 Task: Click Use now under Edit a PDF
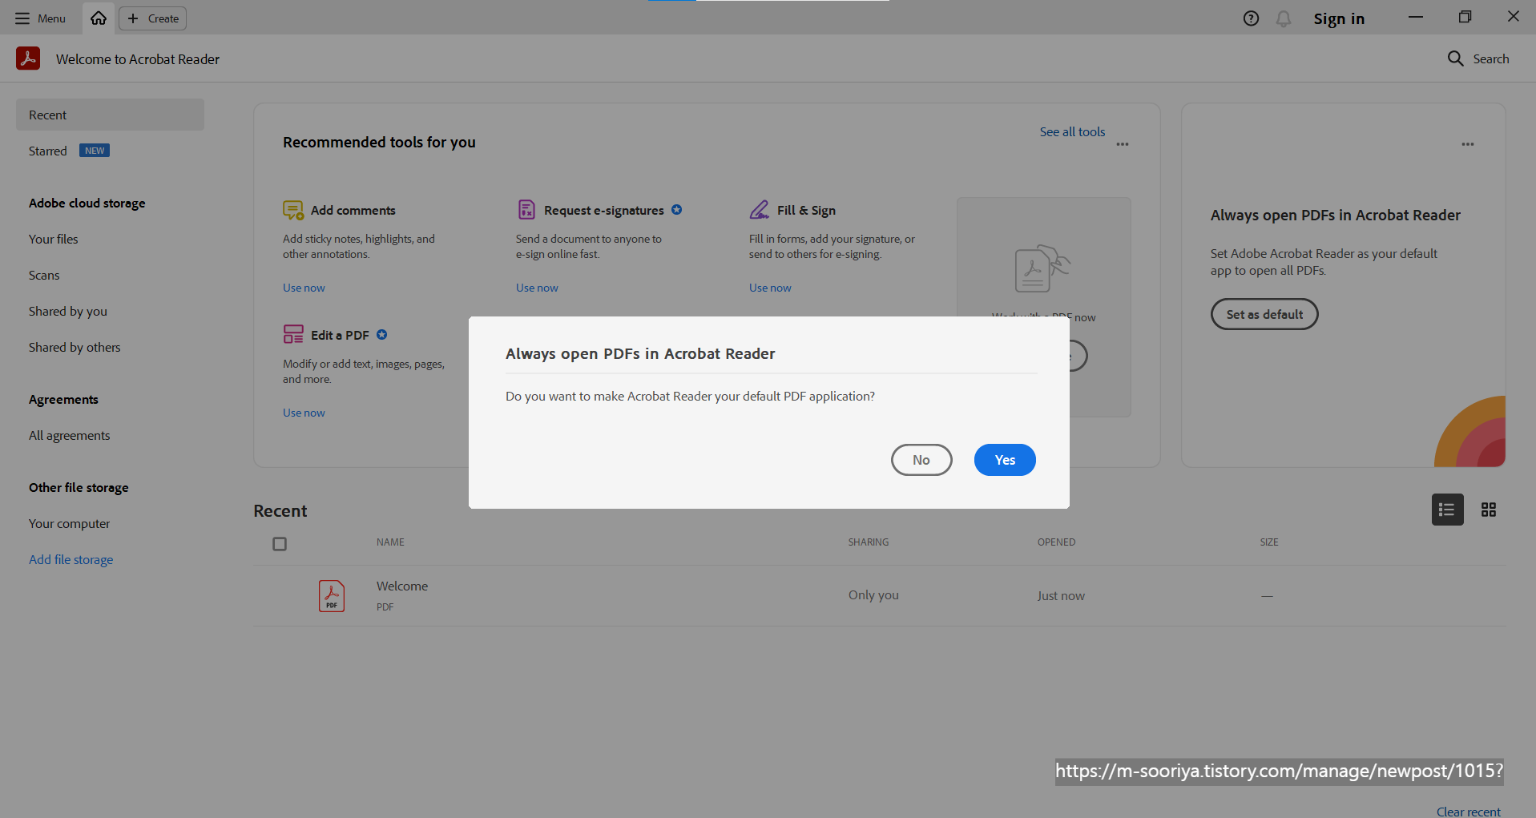[304, 413]
